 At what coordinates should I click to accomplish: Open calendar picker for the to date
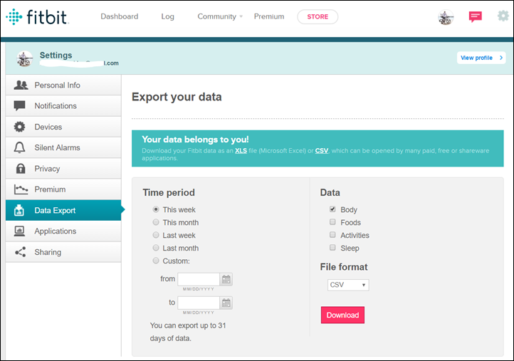coord(226,303)
